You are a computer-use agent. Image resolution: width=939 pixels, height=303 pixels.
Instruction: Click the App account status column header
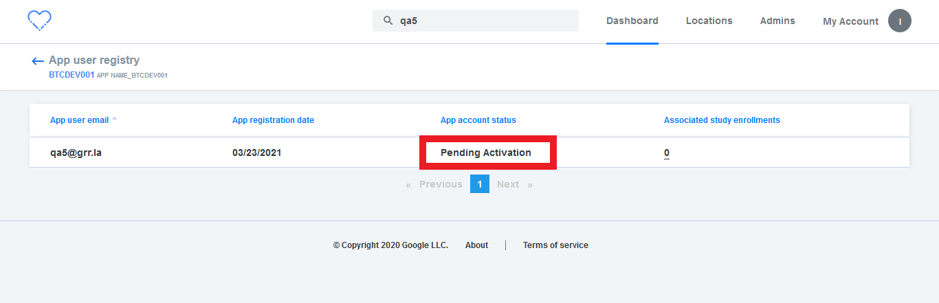[478, 120]
